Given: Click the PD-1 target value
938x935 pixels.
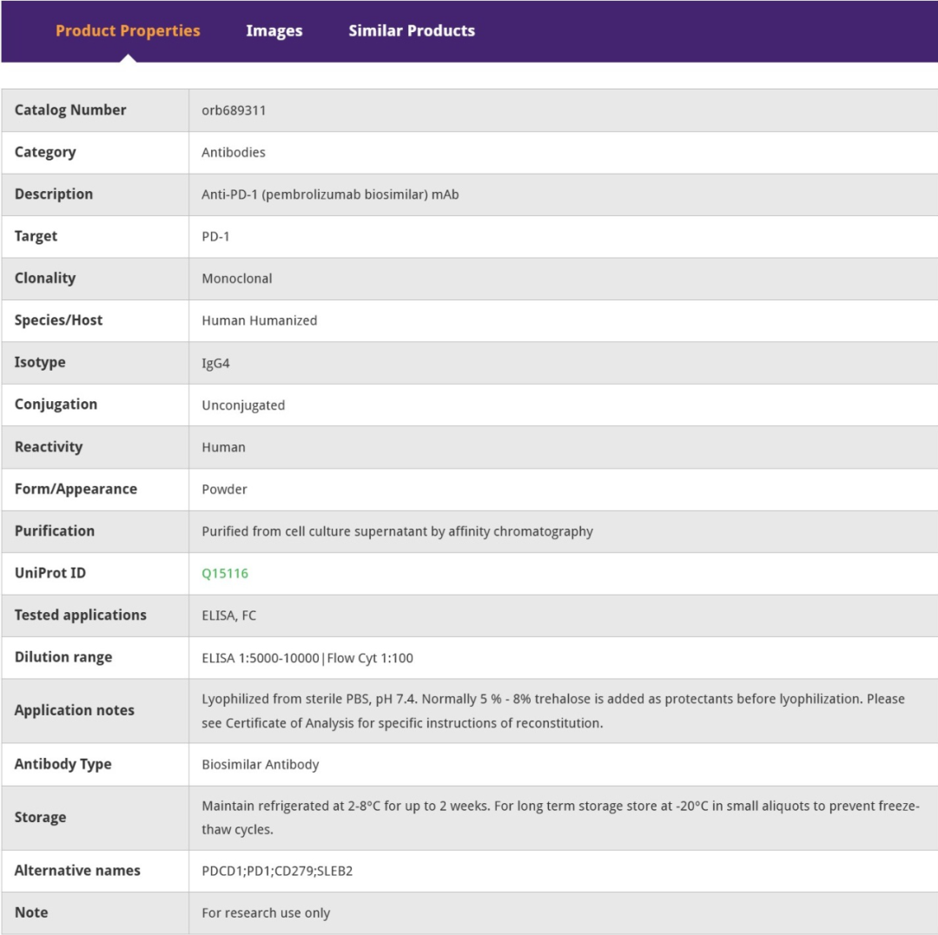Looking at the screenshot, I should 215,236.
